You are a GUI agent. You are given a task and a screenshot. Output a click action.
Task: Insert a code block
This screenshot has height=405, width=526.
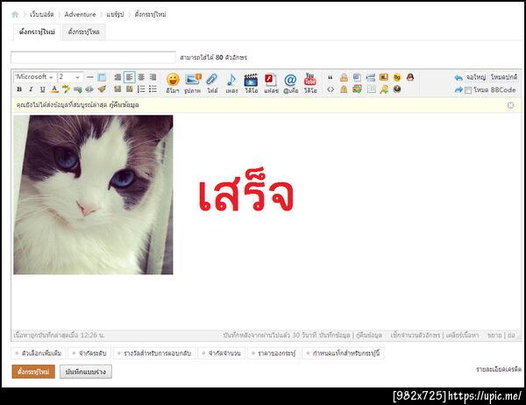[x=331, y=89]
